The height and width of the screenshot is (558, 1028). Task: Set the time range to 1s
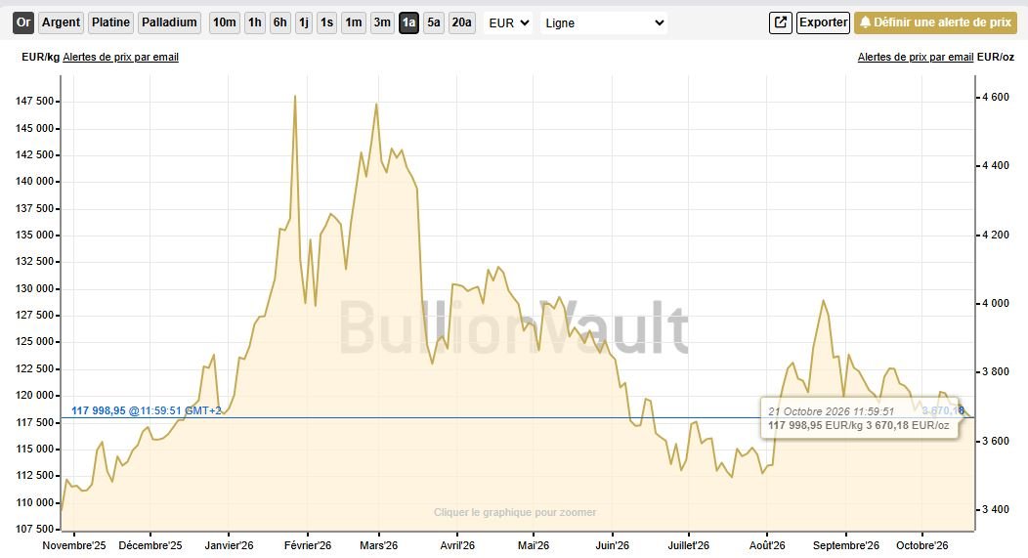pyautogui.click(x=326, y=22)
